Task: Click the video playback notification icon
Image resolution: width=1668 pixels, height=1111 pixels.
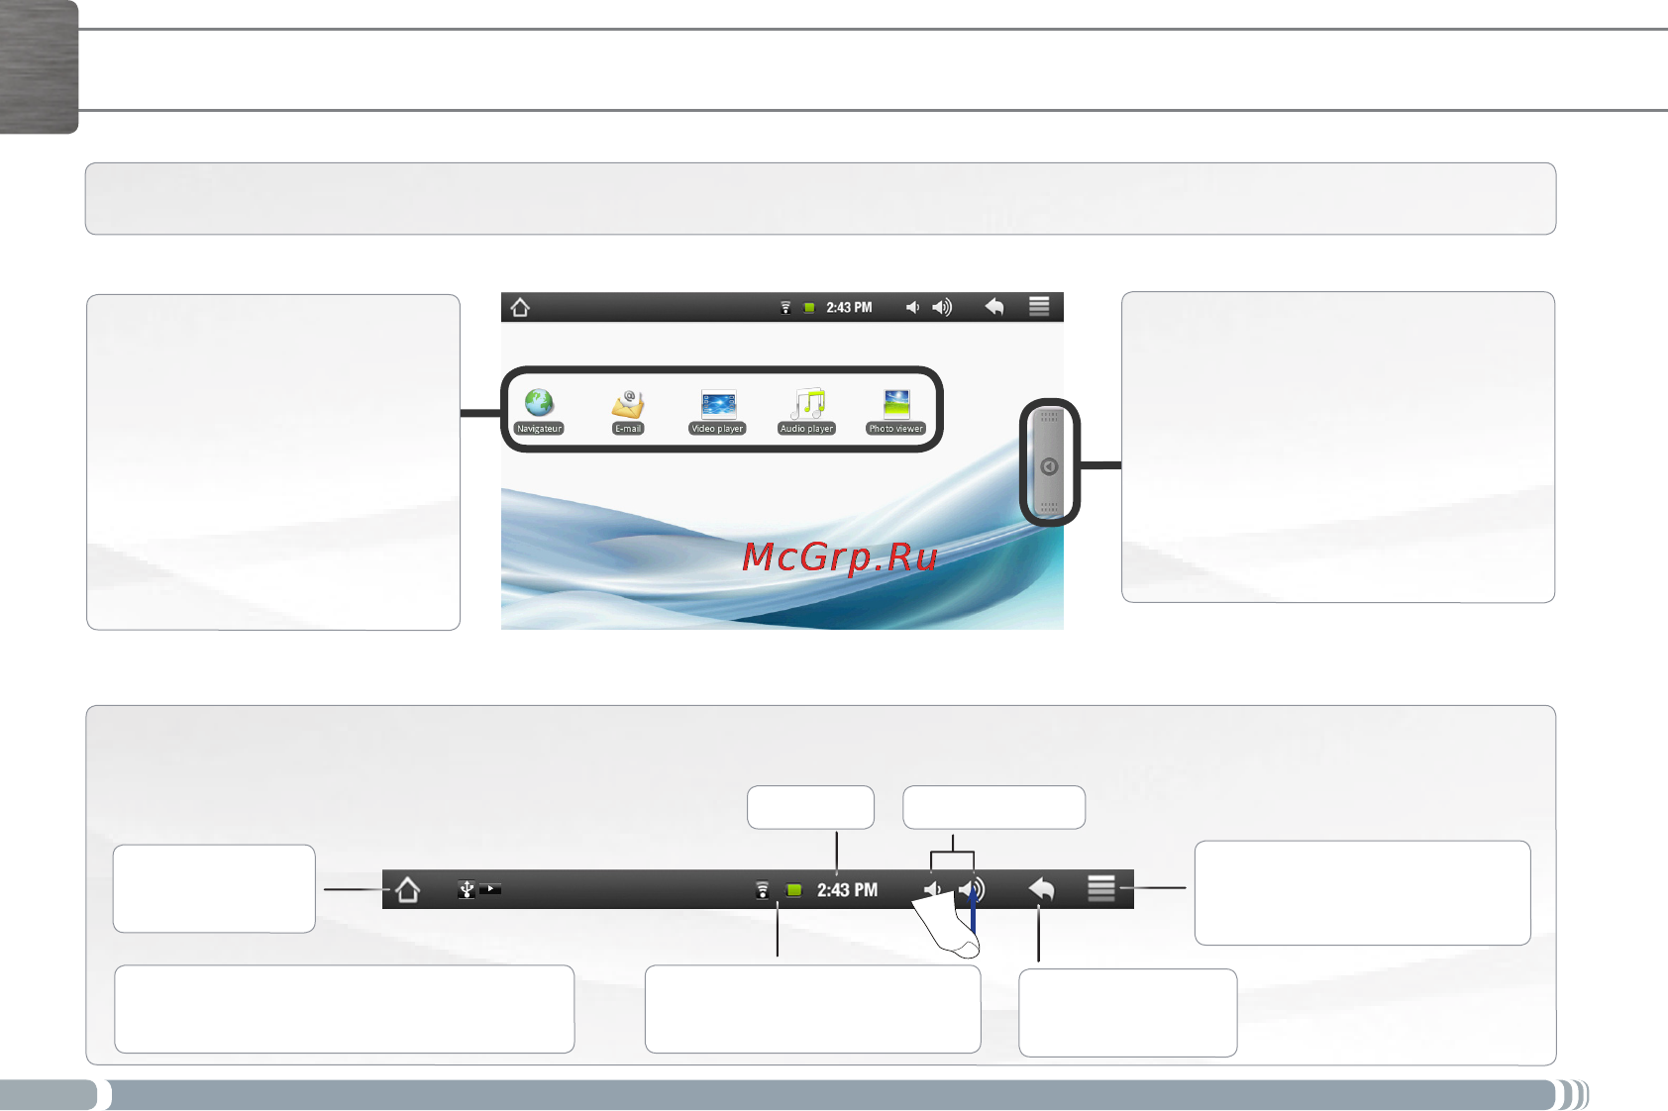Action: [490, 889]
